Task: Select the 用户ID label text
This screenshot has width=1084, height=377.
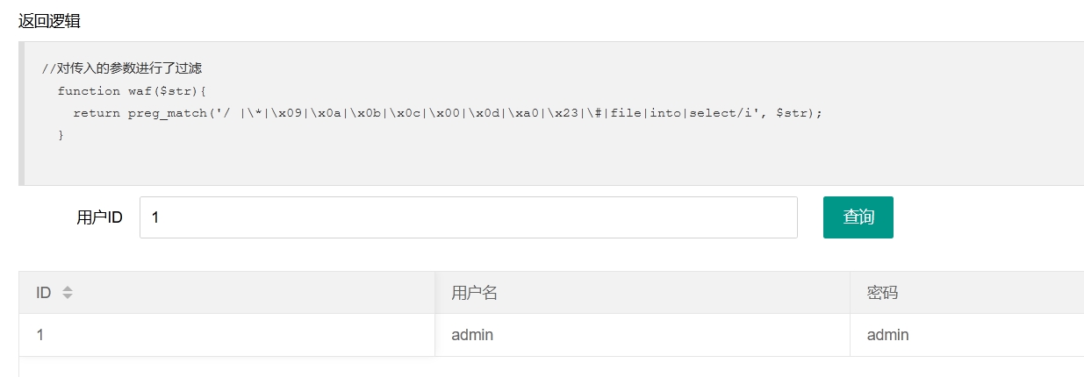Action: click(x=99, y=218)
